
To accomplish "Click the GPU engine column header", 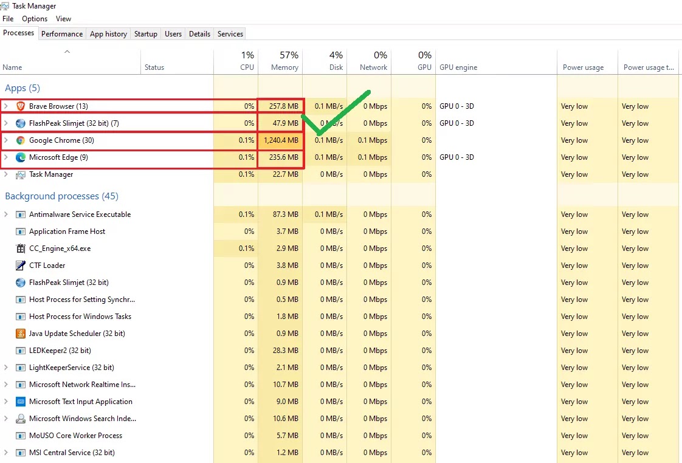I will (x=496, y=62).
